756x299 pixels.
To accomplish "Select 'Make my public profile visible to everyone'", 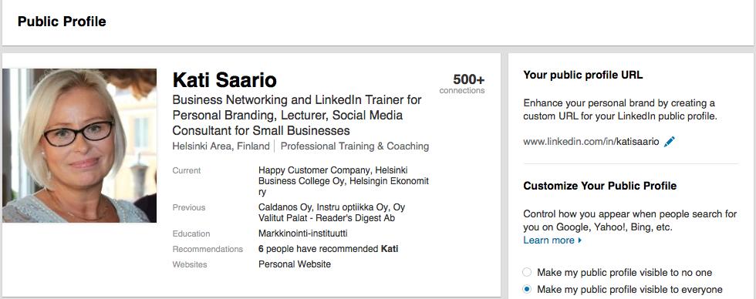I will pos(527,290).
